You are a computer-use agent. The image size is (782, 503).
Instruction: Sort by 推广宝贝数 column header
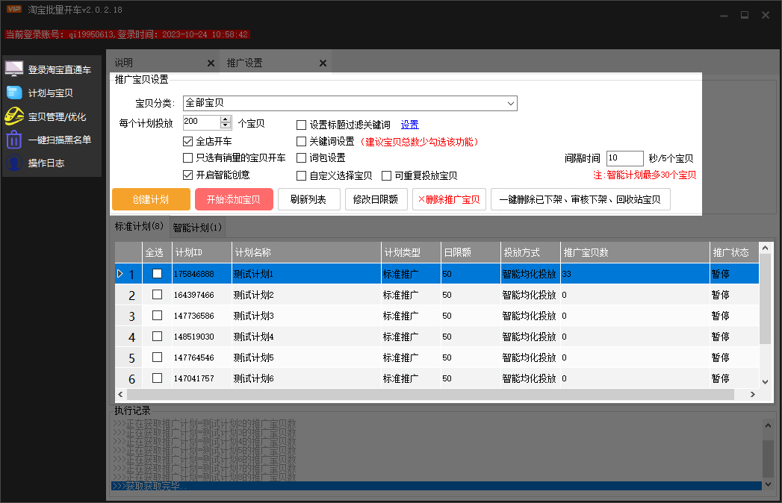click(636, 252)
